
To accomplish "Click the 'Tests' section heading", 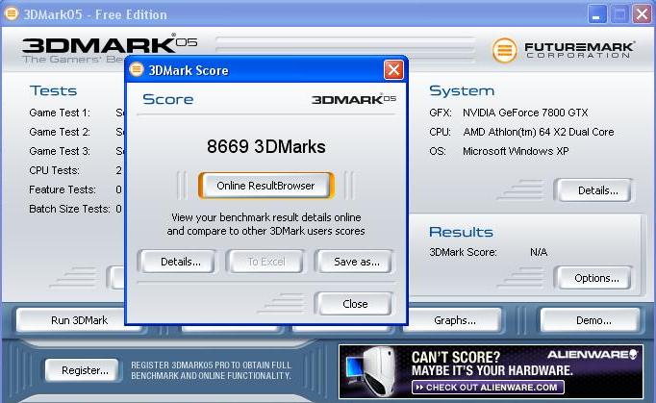I will [x=53, y=90].
